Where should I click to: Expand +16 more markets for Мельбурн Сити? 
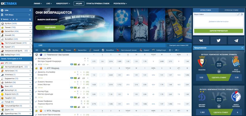[84, 64]
